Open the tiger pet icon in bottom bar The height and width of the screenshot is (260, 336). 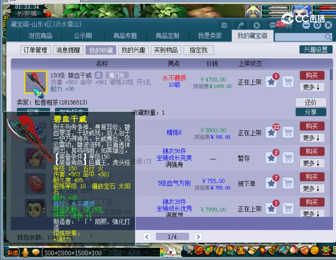241,250
